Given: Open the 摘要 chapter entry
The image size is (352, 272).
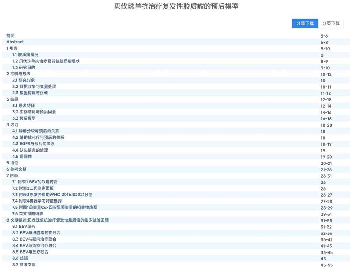Looking at the screenshot, I should click(11, 35).
